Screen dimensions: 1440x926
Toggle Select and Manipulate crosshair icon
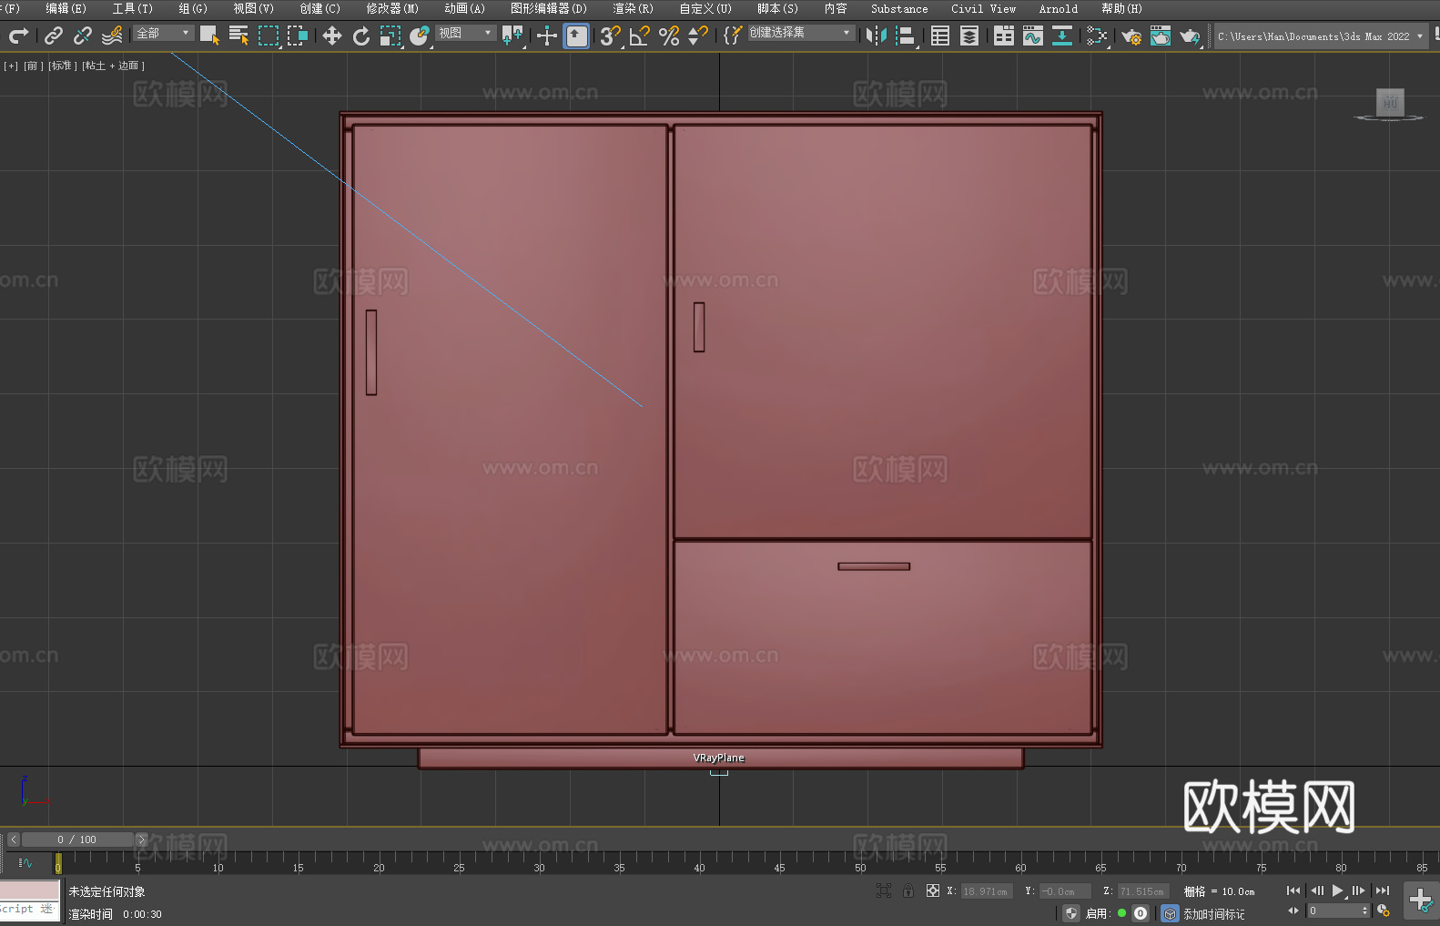pyautogui.click(x=547, y=36)
